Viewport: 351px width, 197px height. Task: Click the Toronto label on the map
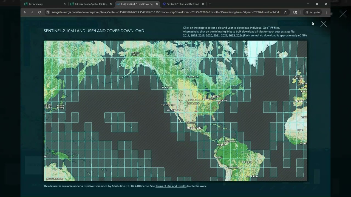click(x=216, y=96)
